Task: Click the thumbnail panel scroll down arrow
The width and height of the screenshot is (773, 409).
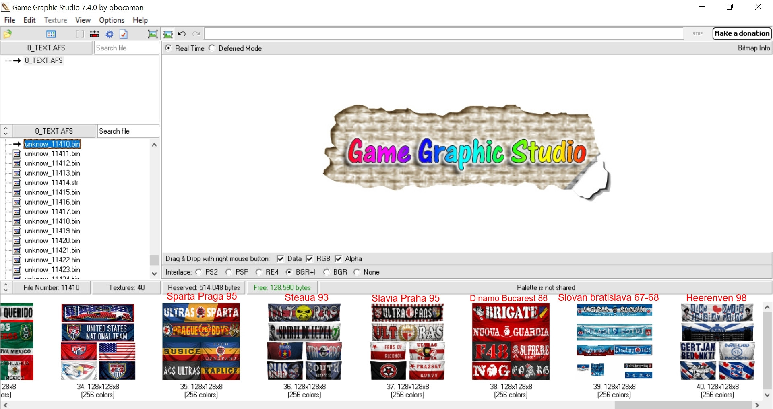Action: (767, 395)
